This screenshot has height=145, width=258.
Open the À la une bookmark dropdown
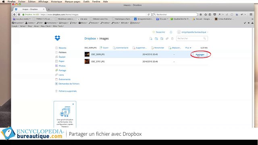click(162, 19)
